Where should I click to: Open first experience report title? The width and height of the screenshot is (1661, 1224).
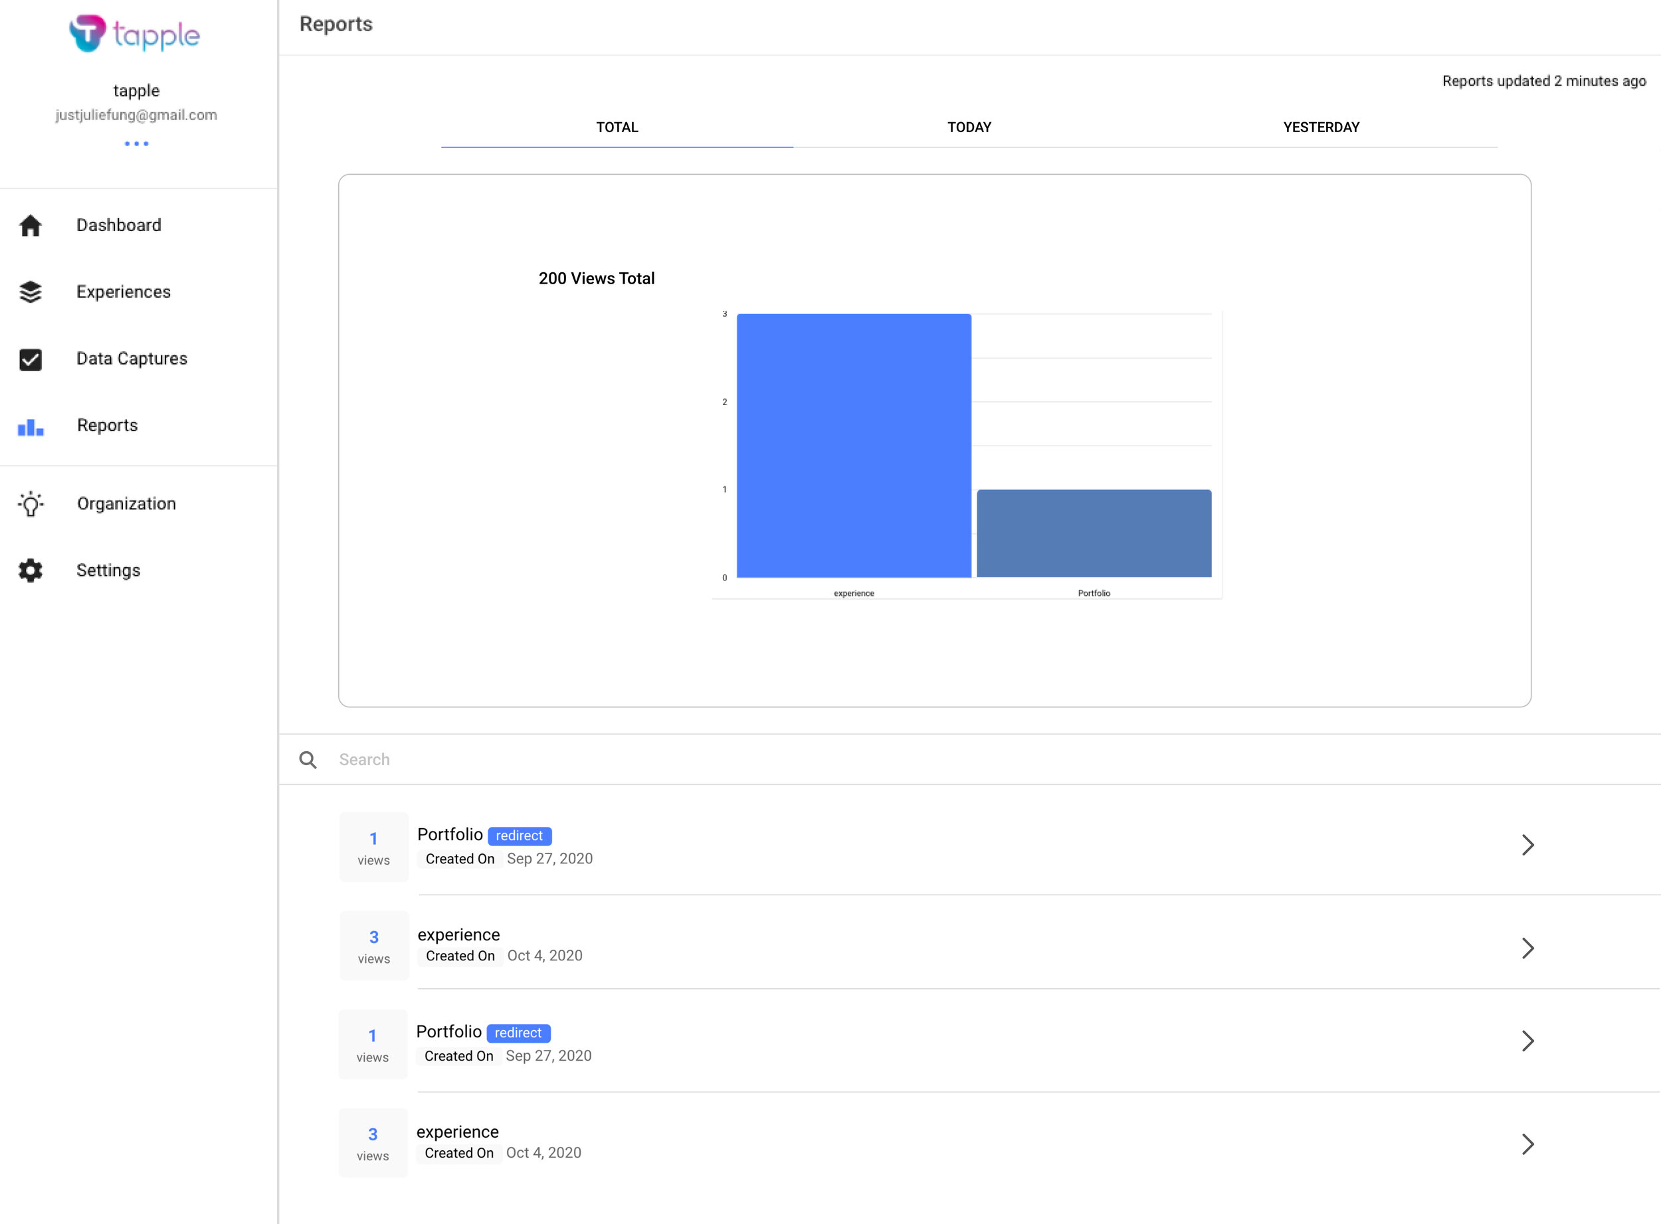coord(459,934)
